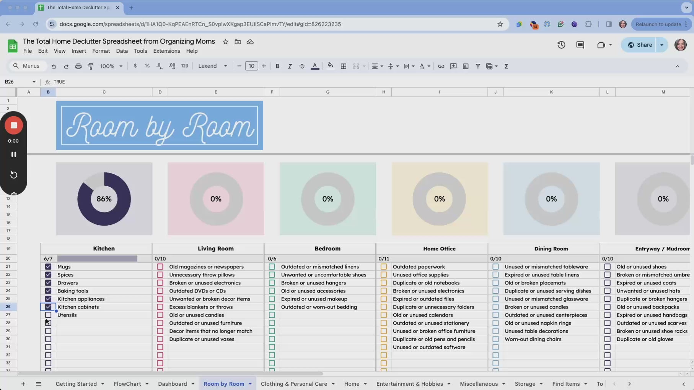Open the Format menu
Image resolution: width=694 pixels, height=390 pixels.
(x=101, y=51)
